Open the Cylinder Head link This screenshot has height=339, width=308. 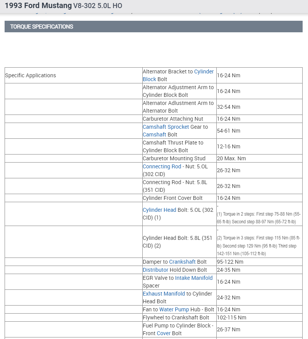click(159, 210)
